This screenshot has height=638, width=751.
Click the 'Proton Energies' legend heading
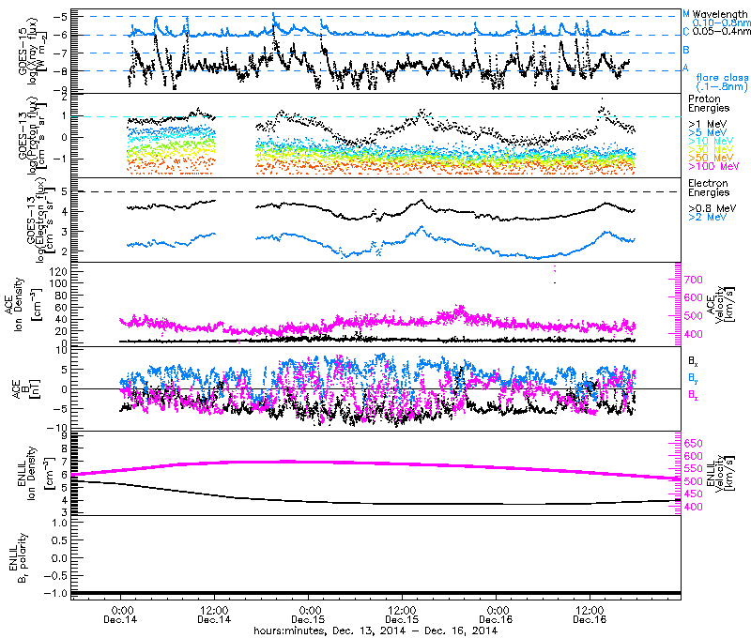(709, 103)
